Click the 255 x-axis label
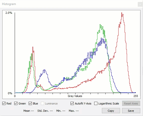This screenshot has height=116, width=143. point(136,96)
